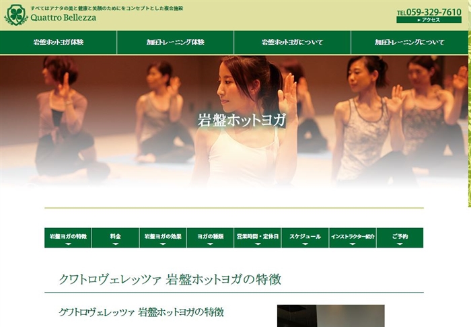The width and height of the screenshot is (471, 327).
Task: Click the dark photo beside the features text
Action: pyautogui.click(x=330, y=316)
